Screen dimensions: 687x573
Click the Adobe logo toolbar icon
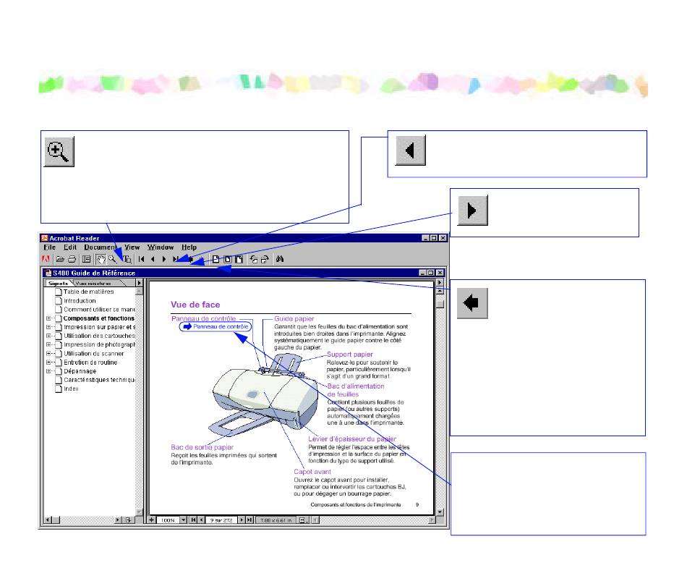point(46,259)
